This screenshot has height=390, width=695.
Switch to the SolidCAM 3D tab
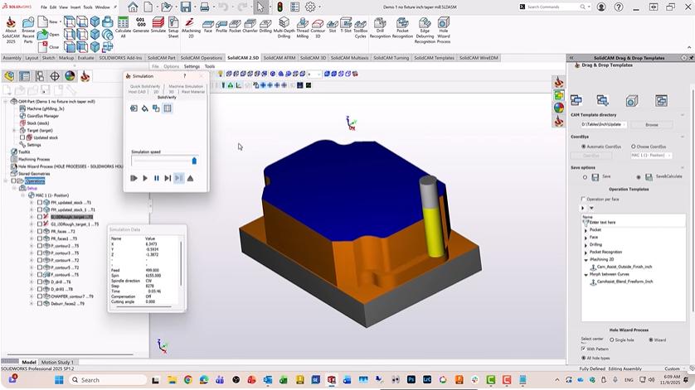coord(313,58)
